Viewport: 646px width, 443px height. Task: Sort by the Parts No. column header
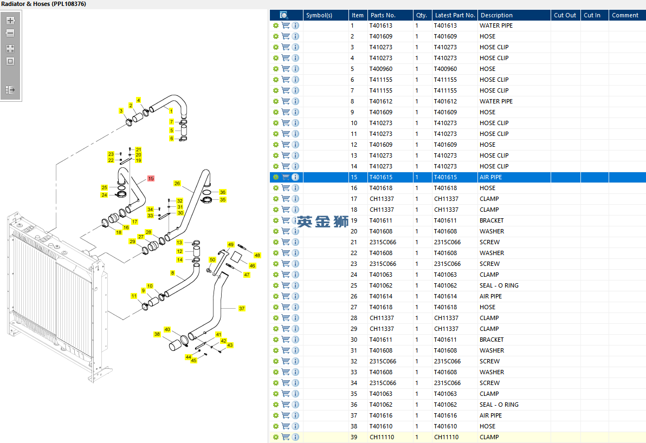[390, 15]
